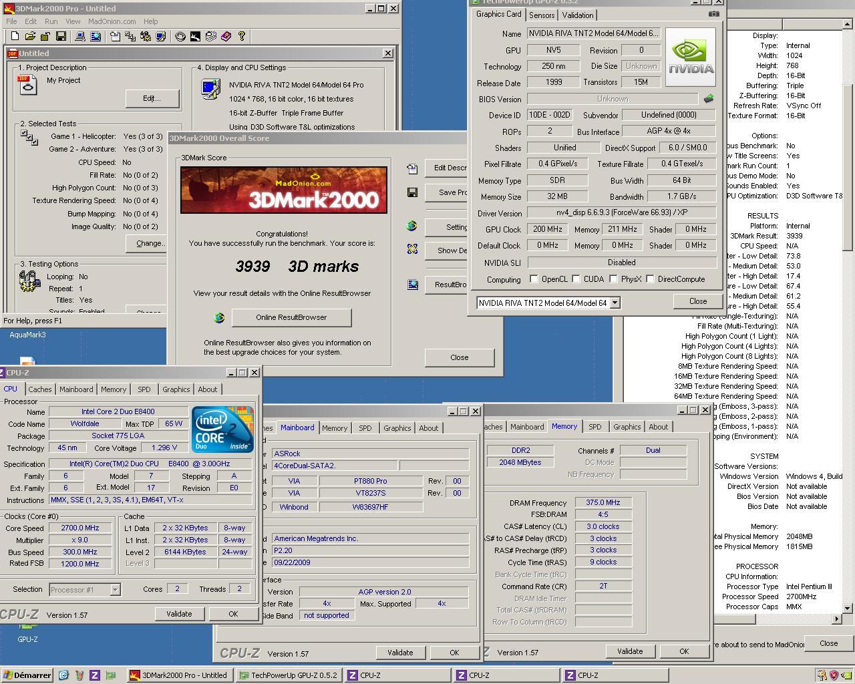Viewport: 855px width, 684px height.
Task: Click the floppy icon beside Save Project
Action: coord(412,192)
